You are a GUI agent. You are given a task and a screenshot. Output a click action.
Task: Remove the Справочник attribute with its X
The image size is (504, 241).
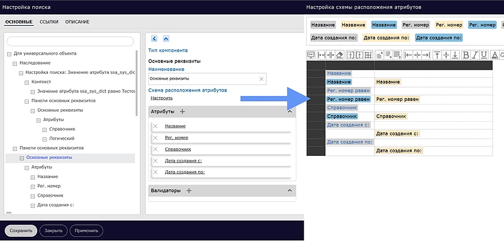(x=155, y=149)
